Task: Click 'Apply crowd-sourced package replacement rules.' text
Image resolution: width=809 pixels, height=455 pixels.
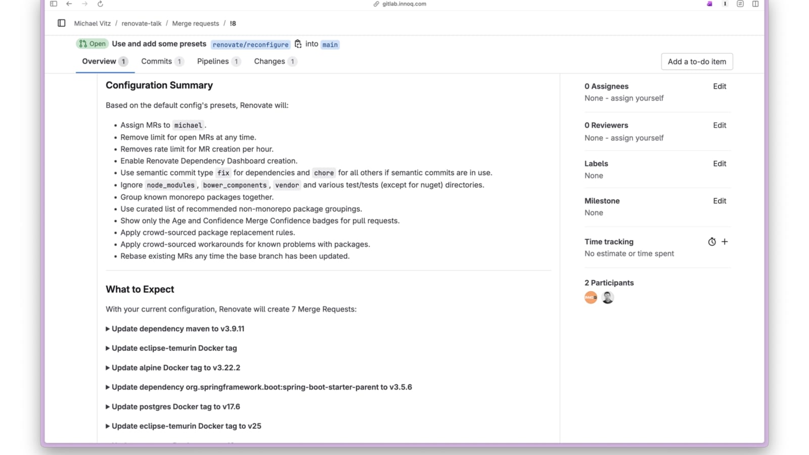Action: [208, 233]
